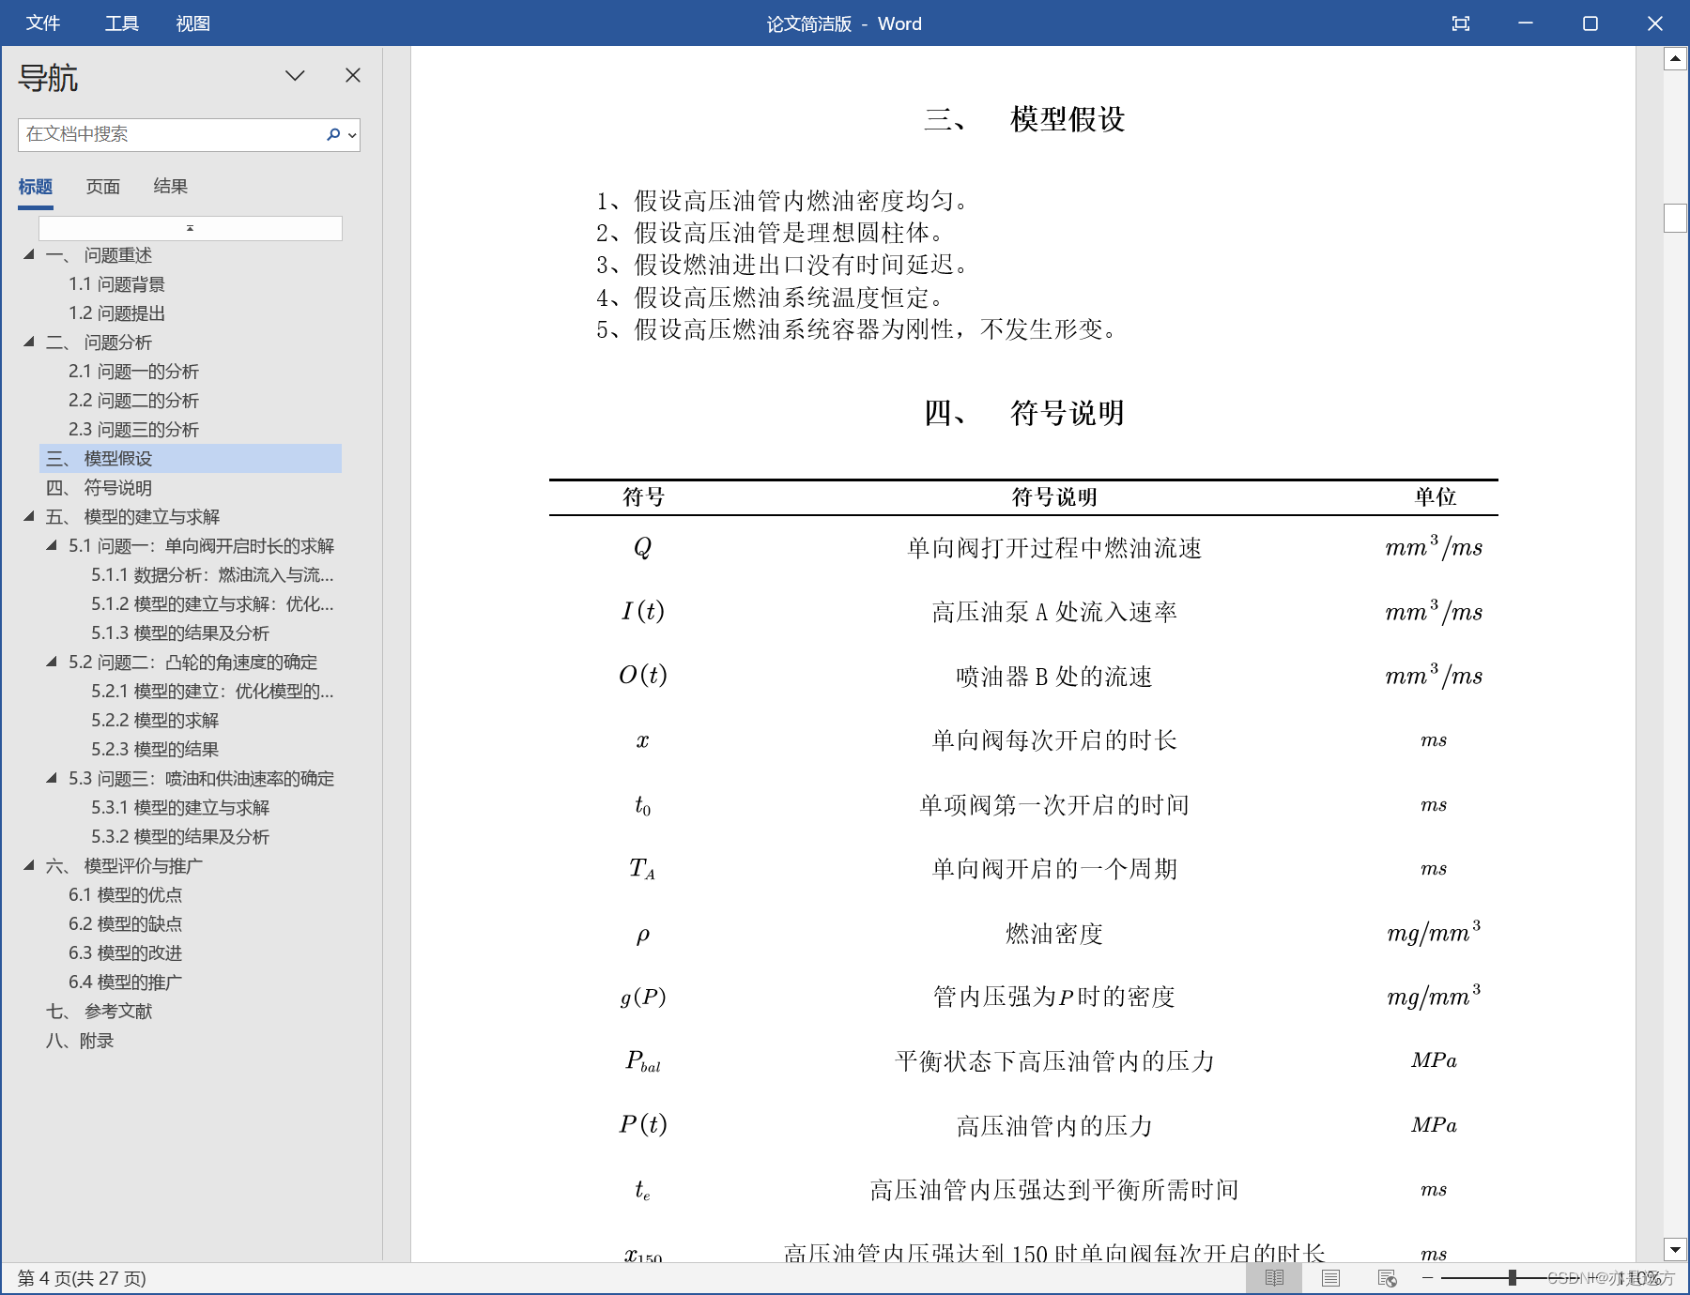Go to heading 5.1.3 模型的结果及分析
This screenshot has width=1690, height=1295.
coord(180,633)
